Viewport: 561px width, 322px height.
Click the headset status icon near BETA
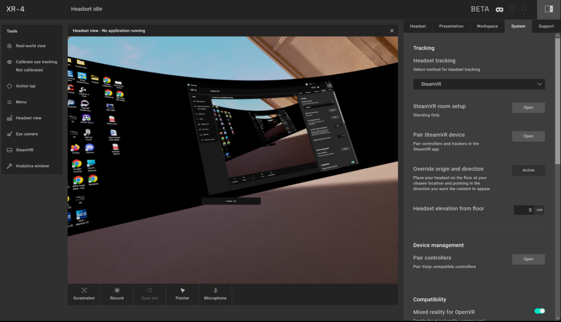pyautogui.click(x=499, y=10)
